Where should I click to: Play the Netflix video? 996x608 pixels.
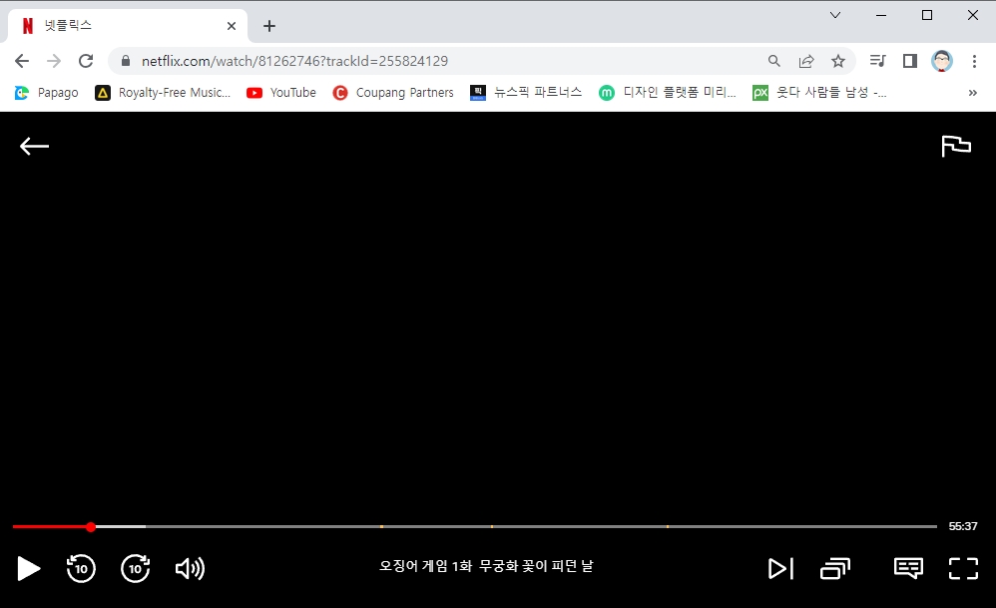[29, 569]
